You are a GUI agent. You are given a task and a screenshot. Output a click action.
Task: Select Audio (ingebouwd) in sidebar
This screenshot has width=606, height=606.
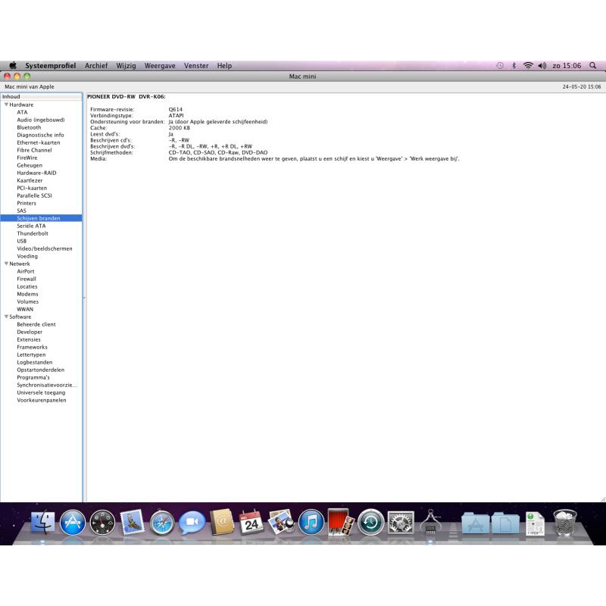[42, 120]
